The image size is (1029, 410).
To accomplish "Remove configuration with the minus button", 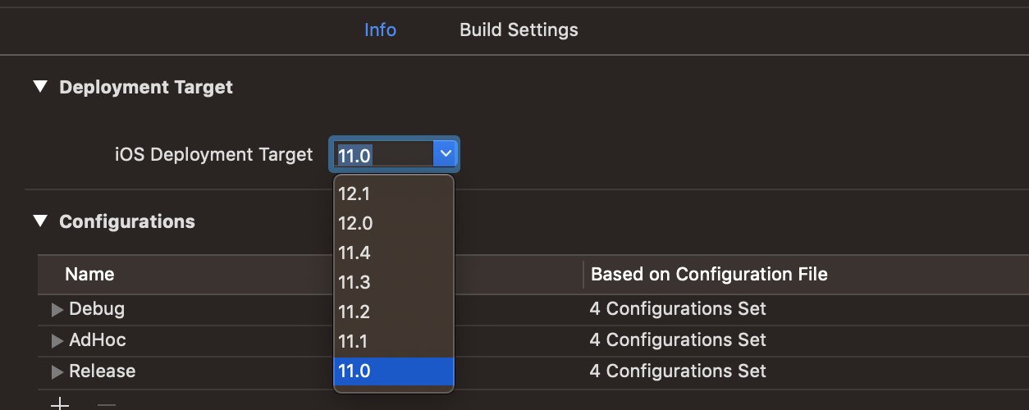I will (x=107, y=404).
